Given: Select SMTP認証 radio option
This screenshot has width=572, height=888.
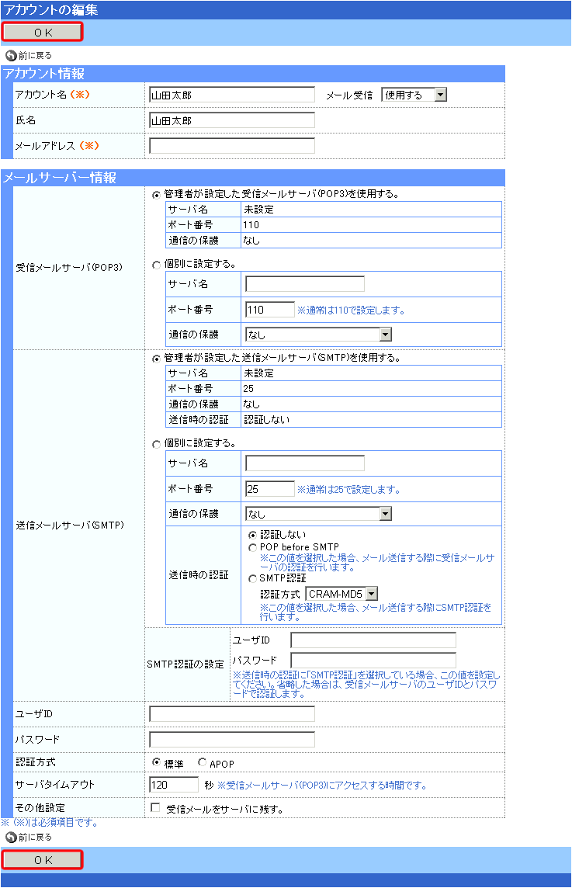Looking at the screenshot, I should [x=252, y=579].
